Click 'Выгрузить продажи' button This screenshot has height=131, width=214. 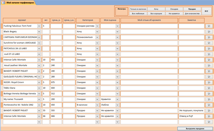[195, 129]
